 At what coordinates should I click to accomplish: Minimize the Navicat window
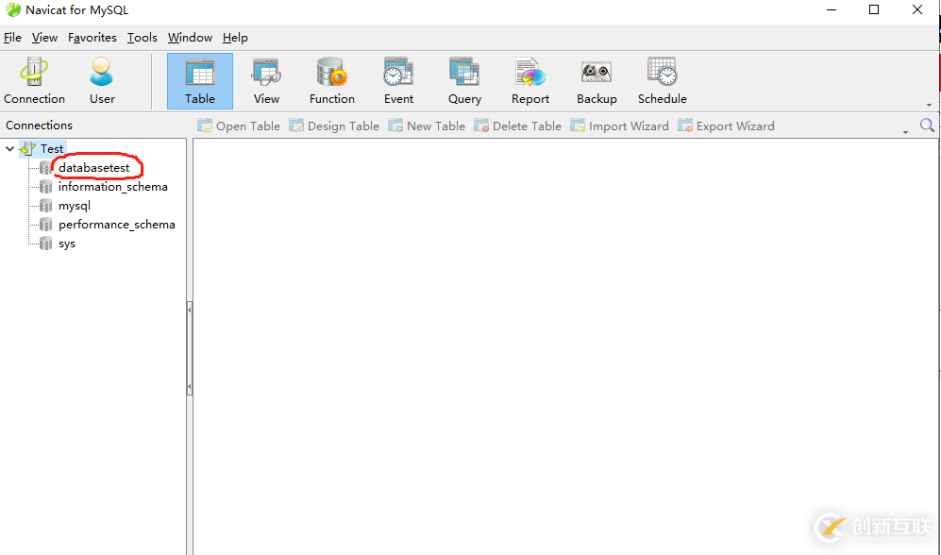(832, 9)
